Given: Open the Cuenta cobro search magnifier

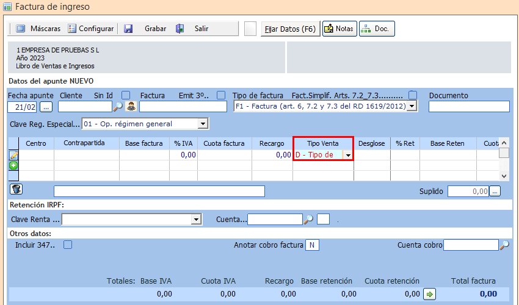Looking at the screenshot, I should pos(504,245).
